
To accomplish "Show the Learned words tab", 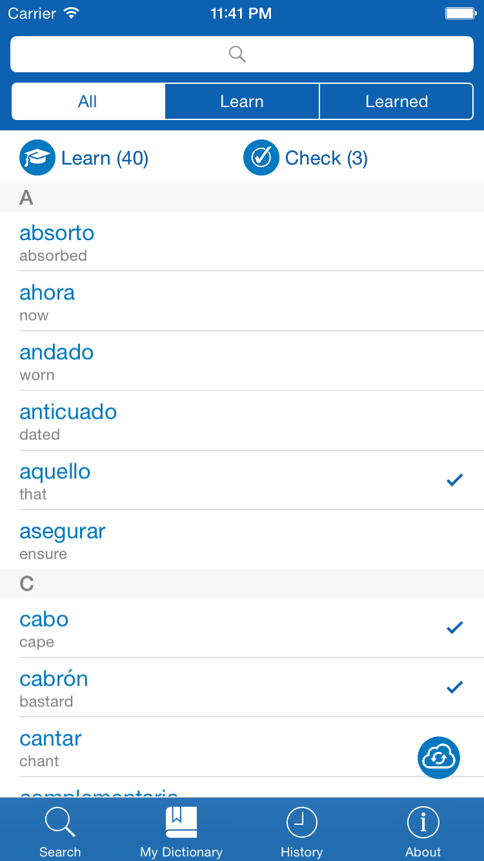I will (396, 101).
